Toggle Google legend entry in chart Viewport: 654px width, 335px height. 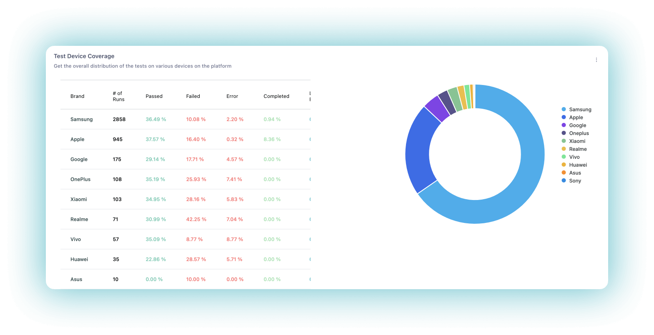[574, 125]
